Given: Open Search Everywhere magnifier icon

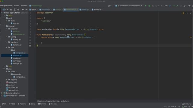Looking at the screenshot, I should pos(189,6).
